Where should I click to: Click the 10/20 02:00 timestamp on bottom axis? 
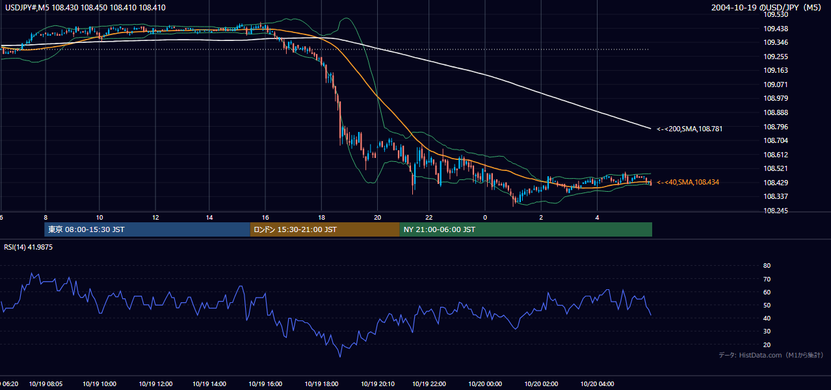click(x=541, y=384)
